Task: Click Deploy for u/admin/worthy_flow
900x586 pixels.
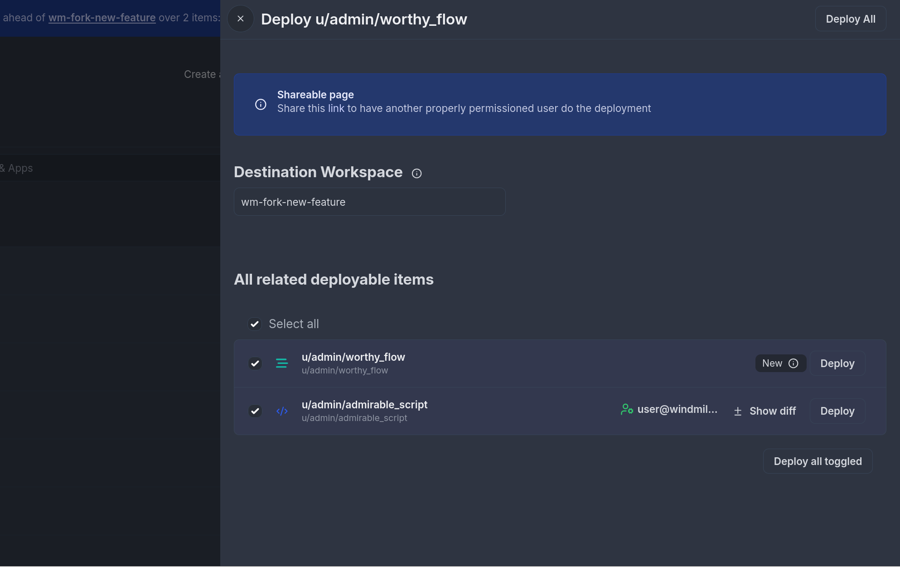Action: click(x=837, y=363)
